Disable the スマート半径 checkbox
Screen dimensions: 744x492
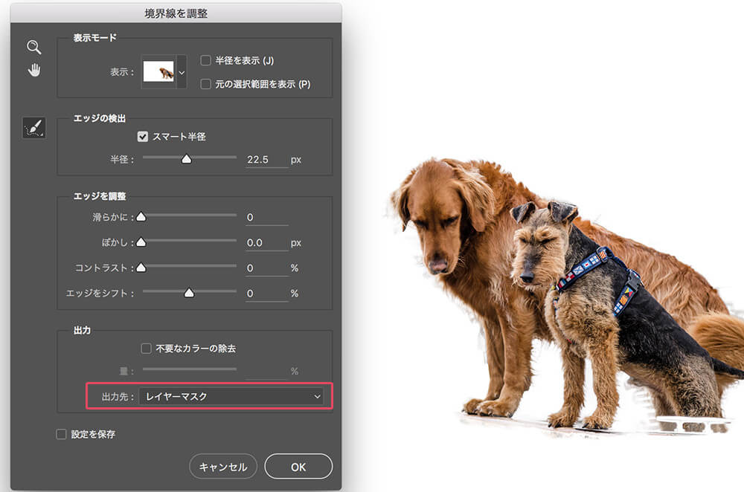(143, 137)
